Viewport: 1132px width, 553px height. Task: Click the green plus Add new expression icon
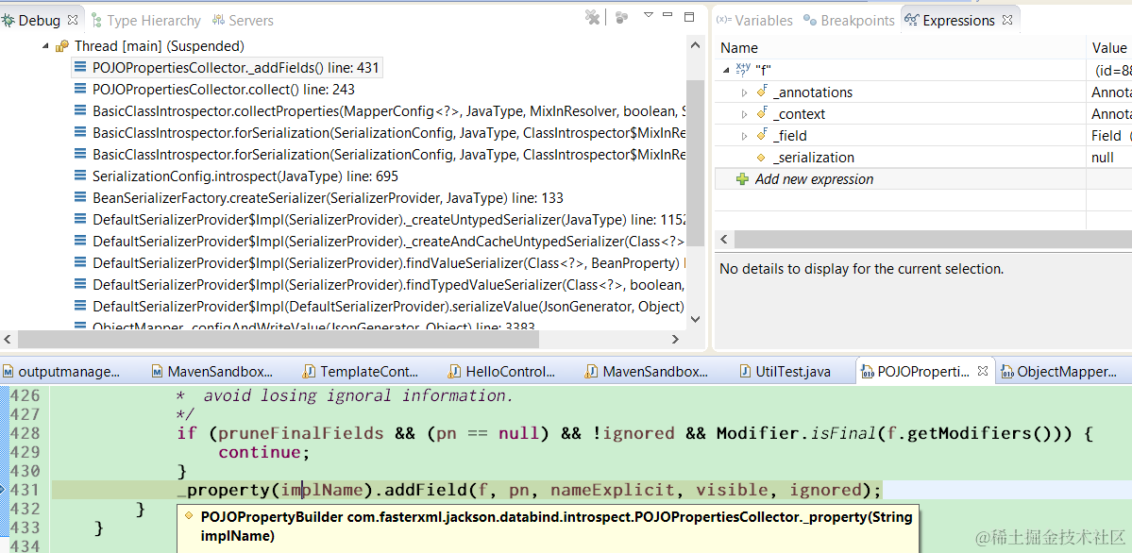pyautogui.click(x=742, y=179)
